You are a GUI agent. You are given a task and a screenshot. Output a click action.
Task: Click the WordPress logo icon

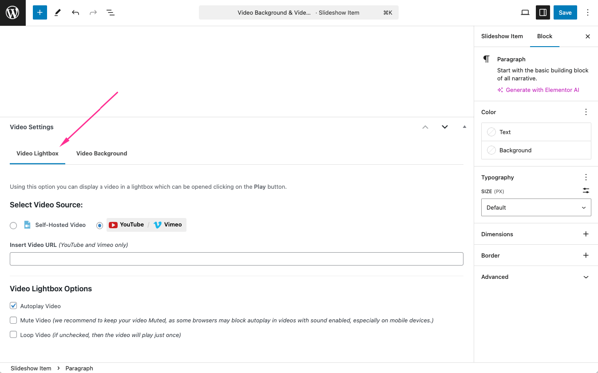(x=12, y=13)
